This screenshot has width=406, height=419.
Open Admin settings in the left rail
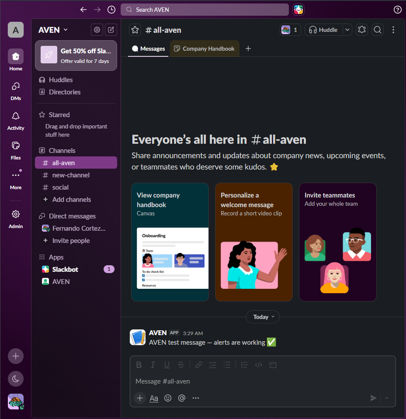click(x=16, y=219)
